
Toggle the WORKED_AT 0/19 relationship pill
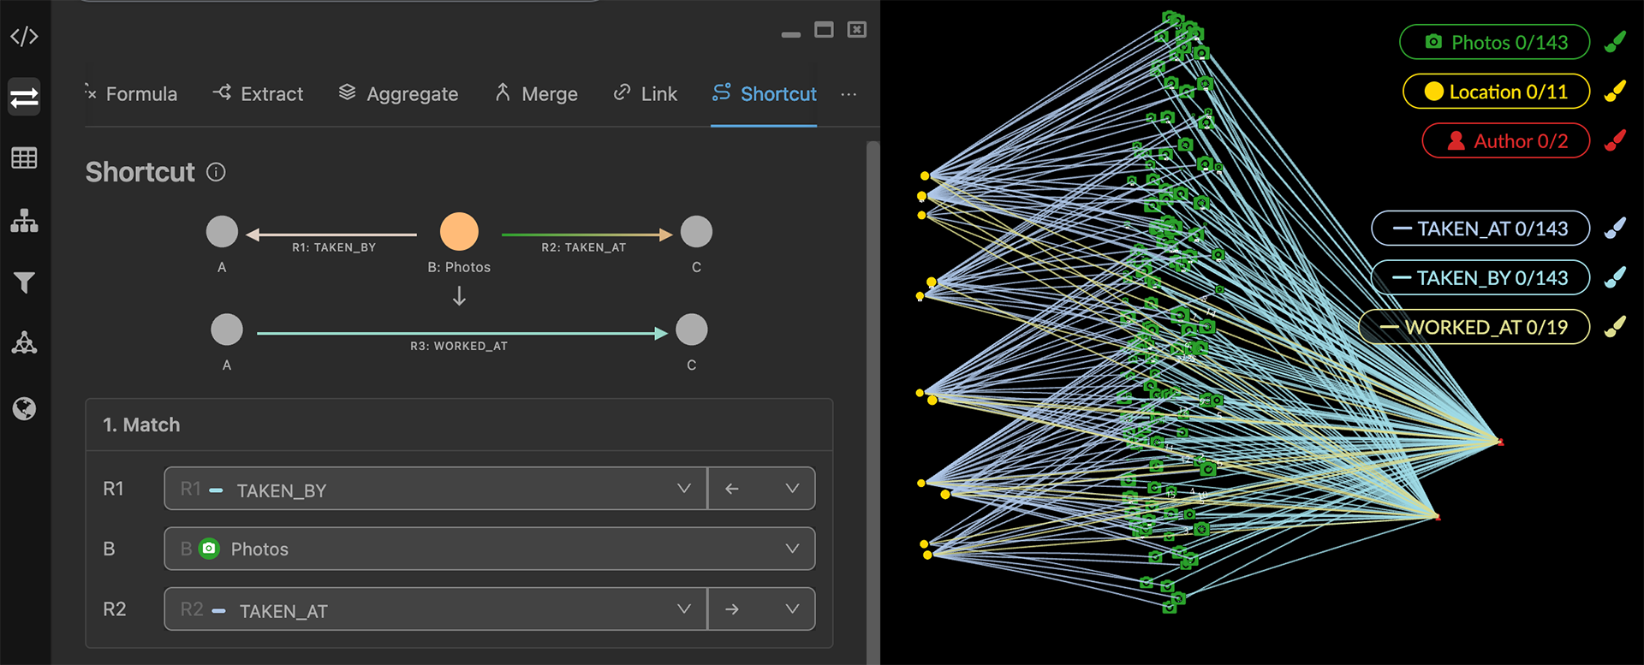(x=1474, y=328)
